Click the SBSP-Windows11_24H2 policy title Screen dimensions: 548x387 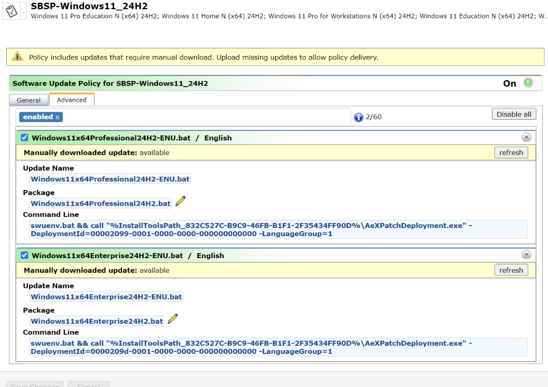[89, 6]
